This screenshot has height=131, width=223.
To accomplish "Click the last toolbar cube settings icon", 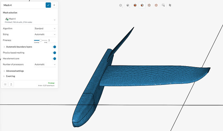I will pos(170,5).
